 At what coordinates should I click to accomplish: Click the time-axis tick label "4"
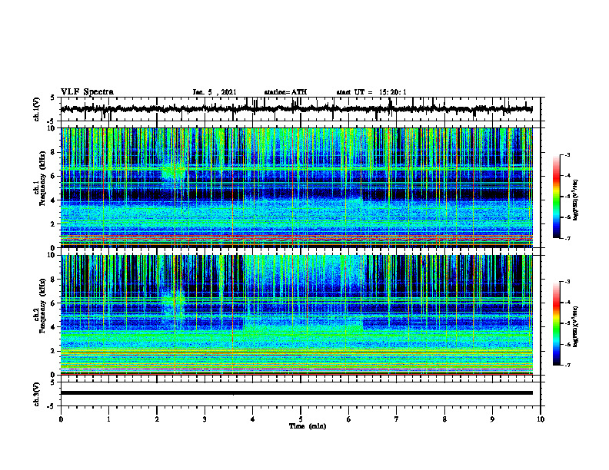click(253, 419)
